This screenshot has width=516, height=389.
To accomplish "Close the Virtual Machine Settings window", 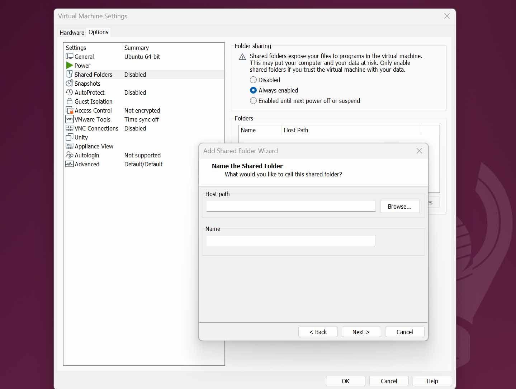I will pos(447,16).
